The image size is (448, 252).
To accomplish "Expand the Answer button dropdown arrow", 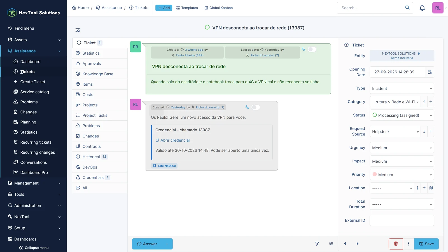I will click(x=167, y=244).
